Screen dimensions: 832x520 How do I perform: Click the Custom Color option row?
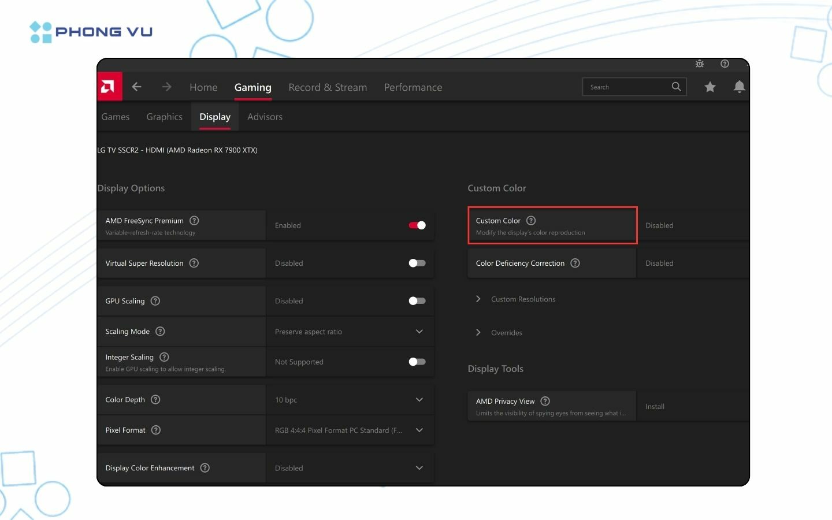pos(552,225)
